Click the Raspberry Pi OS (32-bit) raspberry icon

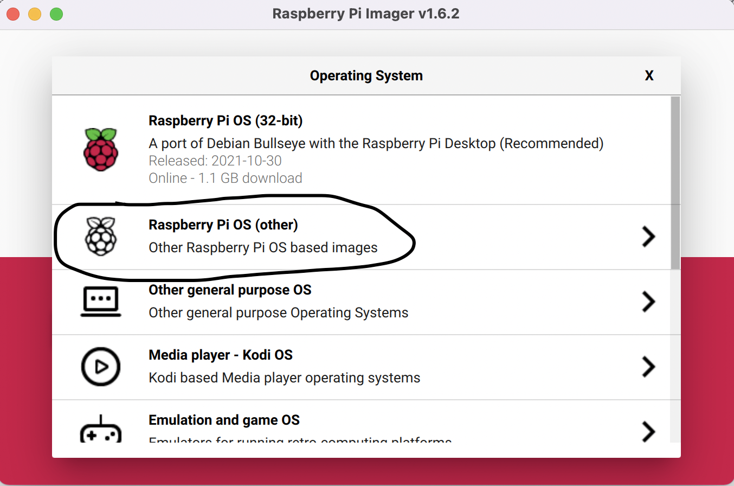pyautogui.click(x=101, y=150)
